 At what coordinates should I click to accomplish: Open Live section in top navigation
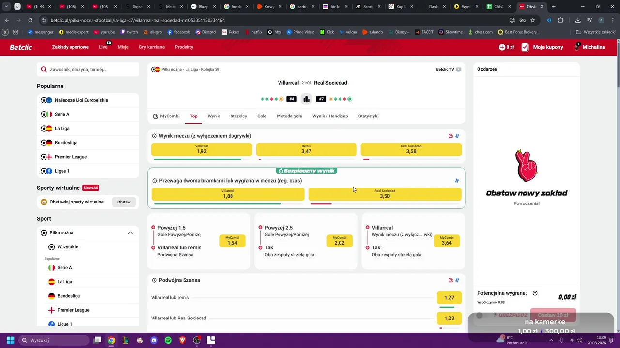[x=103, y=47]
